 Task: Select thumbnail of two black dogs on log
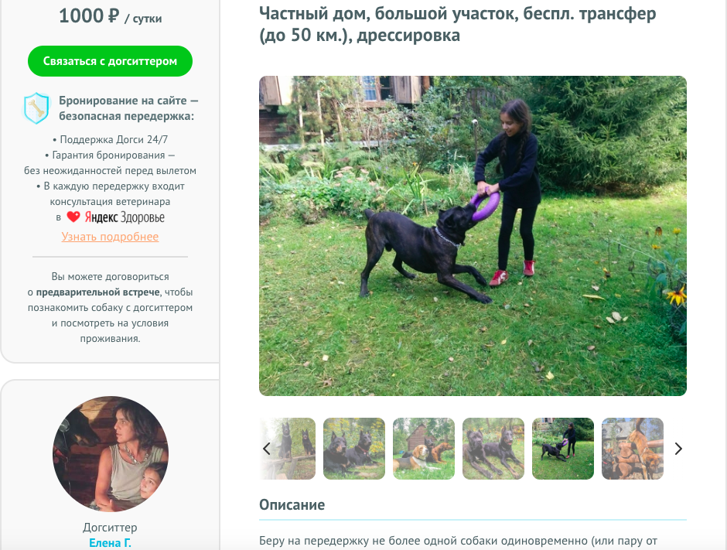pyautogui.click(x=288, y=449)
